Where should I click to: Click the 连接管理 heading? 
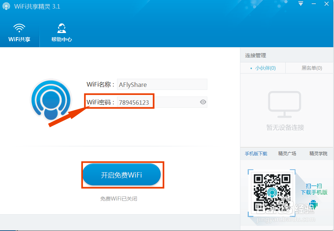pyautogui.click(x=256, y=56)
